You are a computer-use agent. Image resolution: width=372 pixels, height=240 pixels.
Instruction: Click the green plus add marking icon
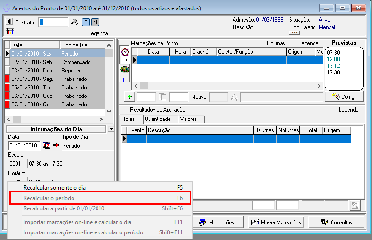tap(130, 97)
